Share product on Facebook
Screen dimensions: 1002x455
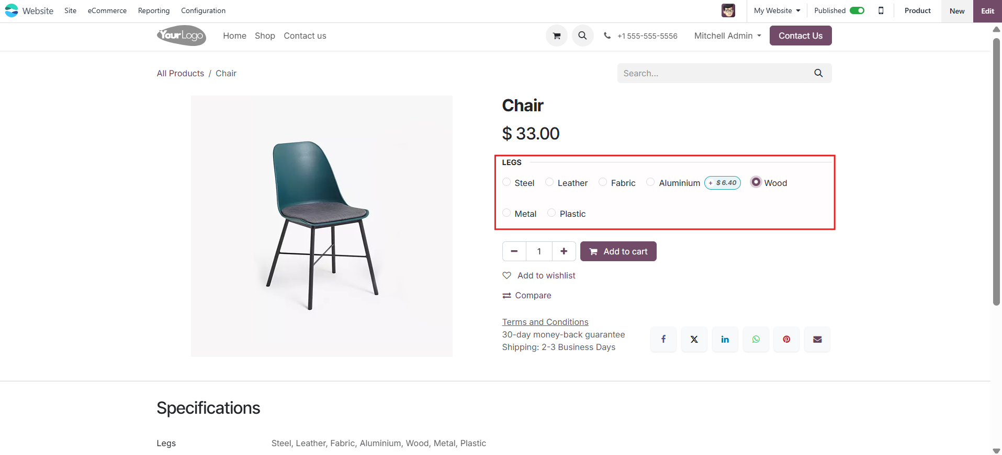663,340
